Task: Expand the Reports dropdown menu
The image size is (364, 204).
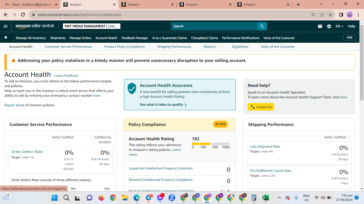Action: [x=212, y=47]
